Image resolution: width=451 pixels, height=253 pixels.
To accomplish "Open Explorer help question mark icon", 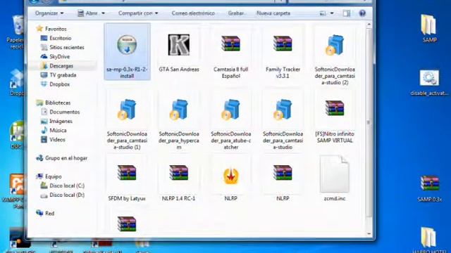I will [x=362, y=13].
